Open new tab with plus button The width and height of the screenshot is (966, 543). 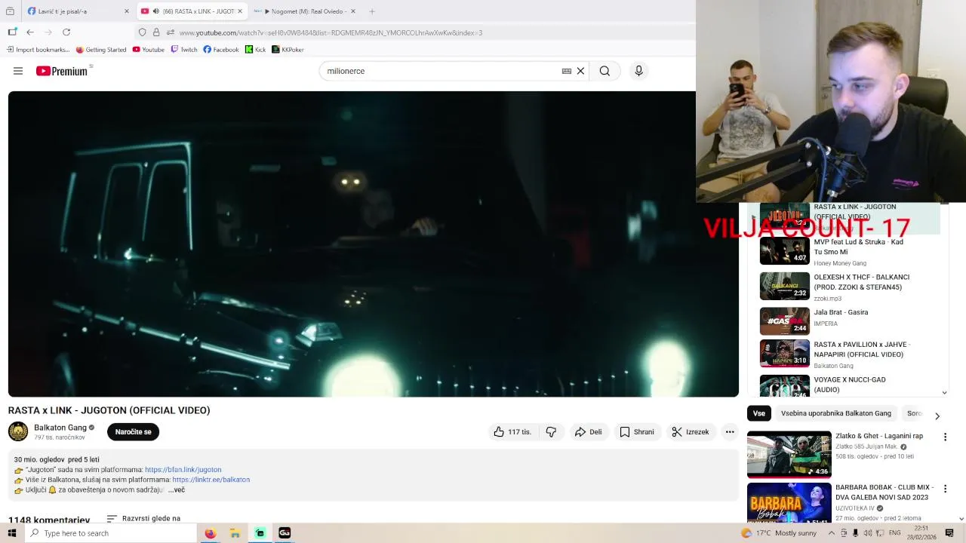pyautogui.click(x=372, y=11)
